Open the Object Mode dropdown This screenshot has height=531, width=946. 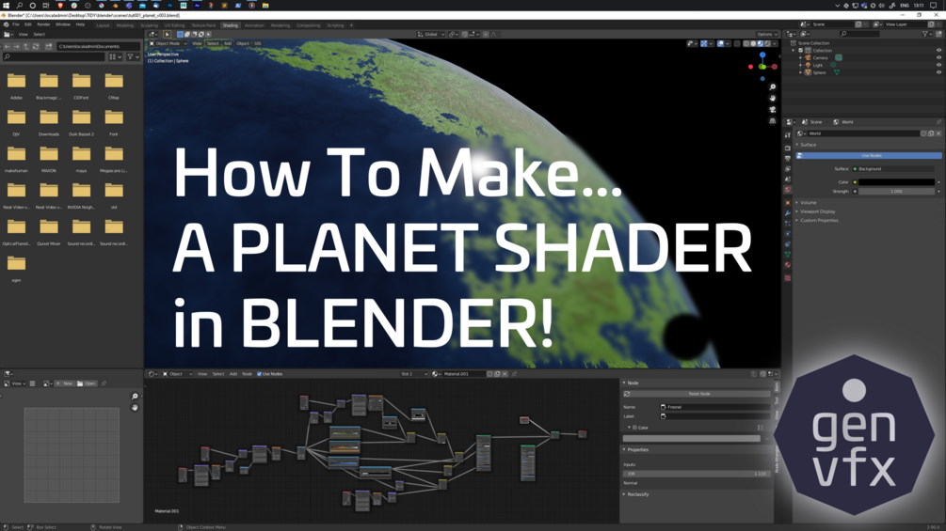(x=168, y=43)
